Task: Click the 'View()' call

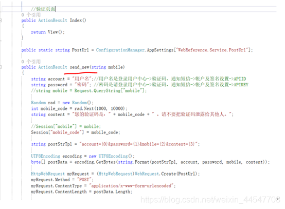Action: point(55,32)
